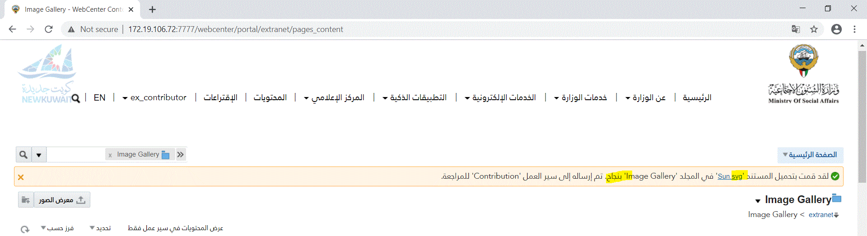Viewport: 867px width, 236px height.
Task: Toggle عرض المحتويات في سير عمل فقط
Action: (175, 228)
